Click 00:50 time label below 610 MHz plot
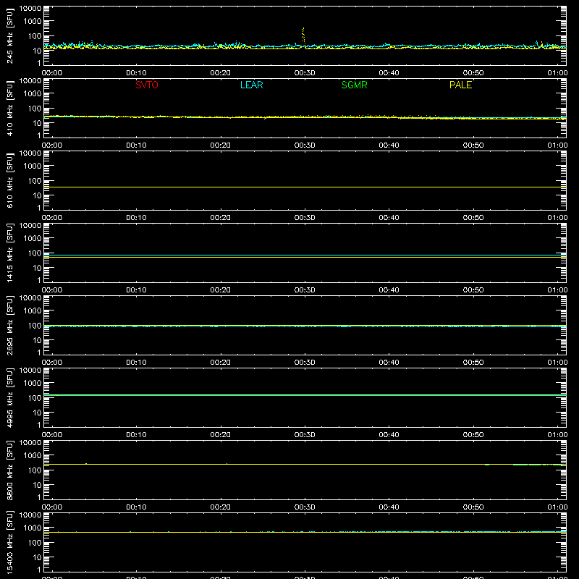The height and width of the screenshot is (579, 579). 473,218
